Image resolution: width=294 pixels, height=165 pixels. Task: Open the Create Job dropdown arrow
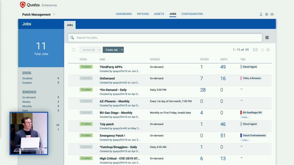(x=122, y=50)
